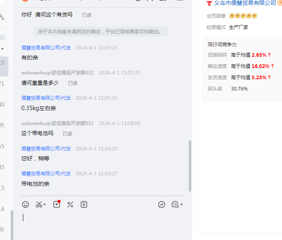Select the message '您好，稍等'
Screen dimensions: 282x240
click(35, 158)
